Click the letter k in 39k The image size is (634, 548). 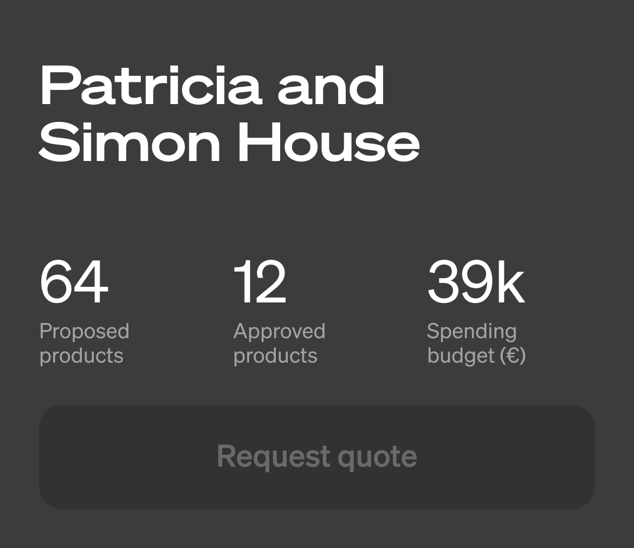coord(510,282)
